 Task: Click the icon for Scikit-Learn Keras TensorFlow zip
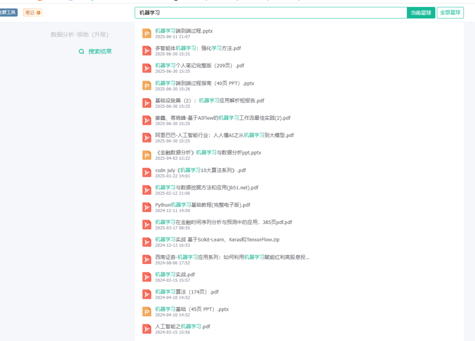147,242
